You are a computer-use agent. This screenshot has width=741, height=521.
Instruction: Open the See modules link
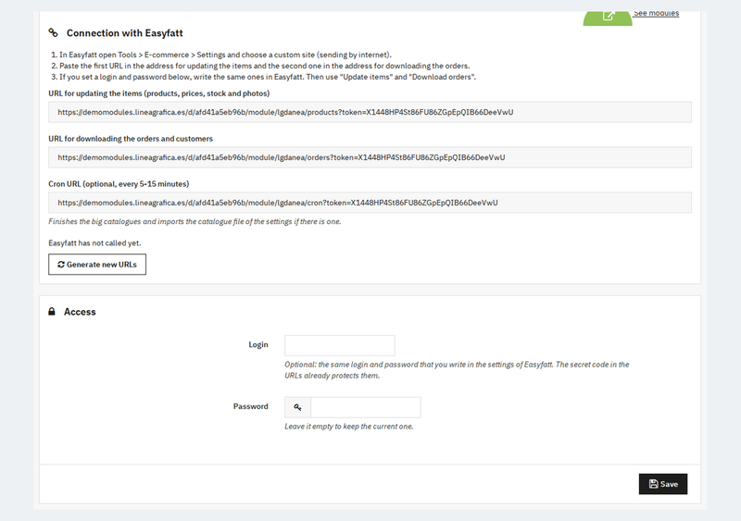(656, 14)
